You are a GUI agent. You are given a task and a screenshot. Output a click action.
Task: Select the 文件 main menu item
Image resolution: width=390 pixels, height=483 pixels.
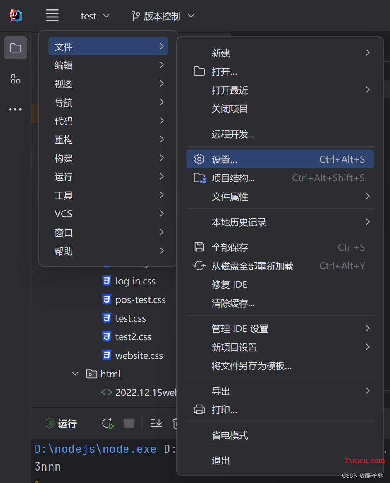pos(108,46)
